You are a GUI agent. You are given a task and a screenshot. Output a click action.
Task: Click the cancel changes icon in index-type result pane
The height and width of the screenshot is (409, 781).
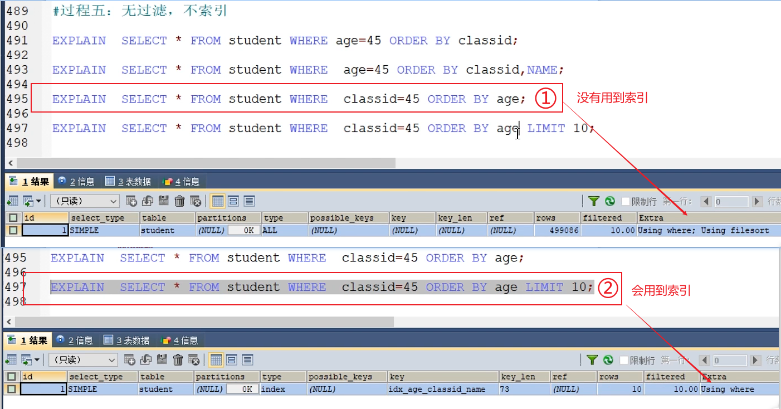[x=194, y=360]
